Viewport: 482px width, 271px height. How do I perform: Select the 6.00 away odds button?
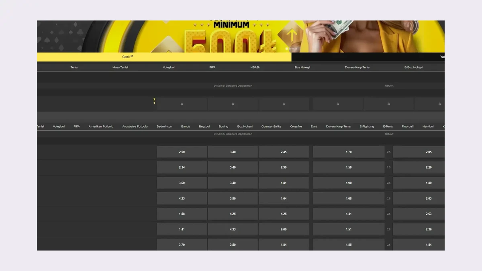point(284,229)
